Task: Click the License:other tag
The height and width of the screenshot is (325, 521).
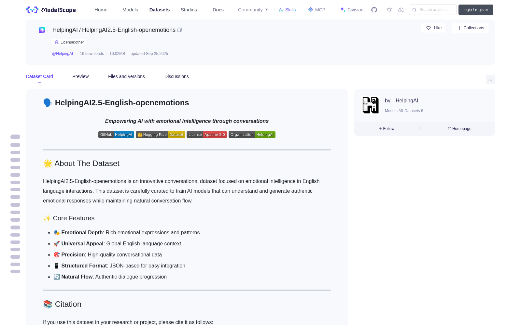Action: point(69,42)
